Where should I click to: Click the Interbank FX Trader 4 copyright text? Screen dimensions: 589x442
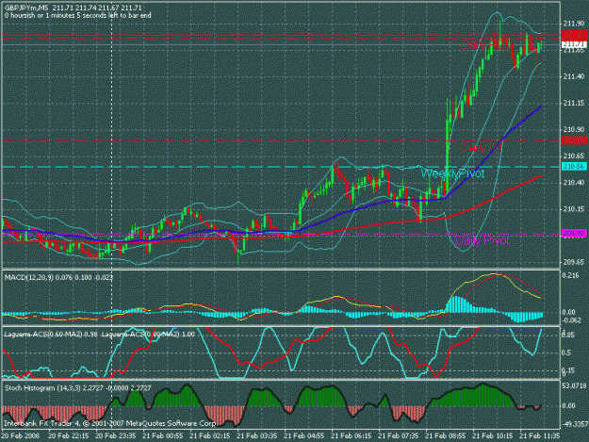[109, 423]
